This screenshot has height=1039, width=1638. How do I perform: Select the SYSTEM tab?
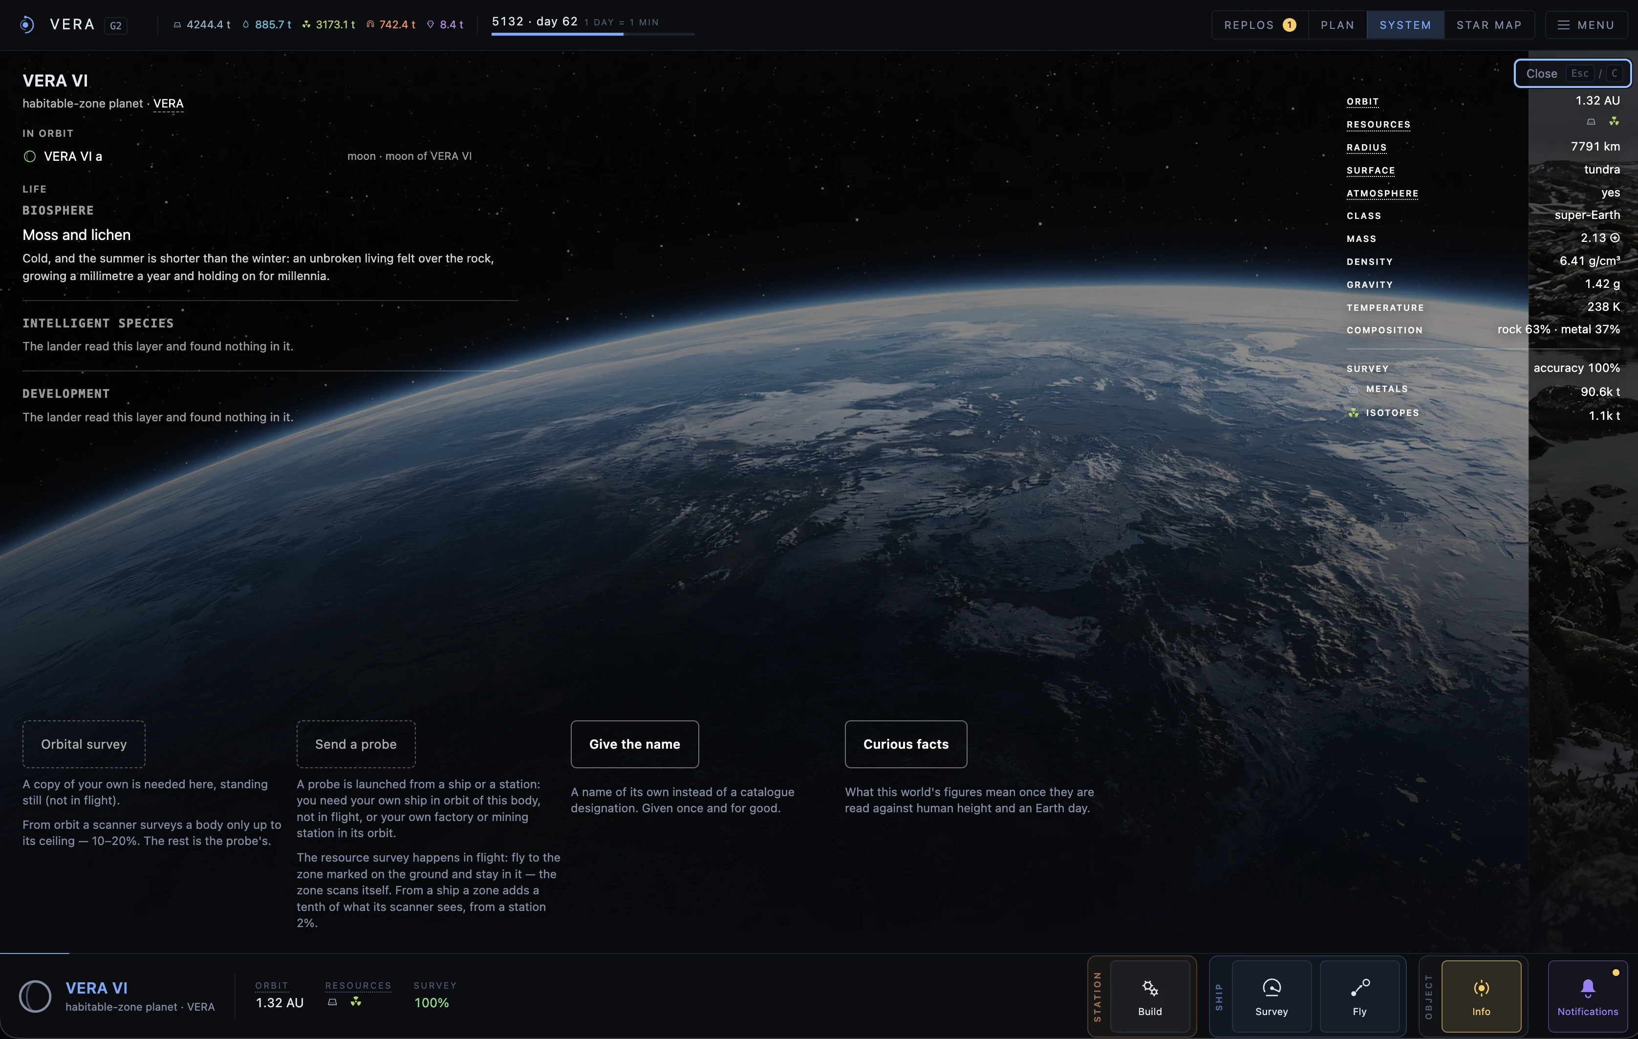[1405, 25]
